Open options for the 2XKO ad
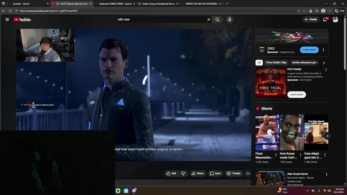347x195 pixels. (323, 50)
